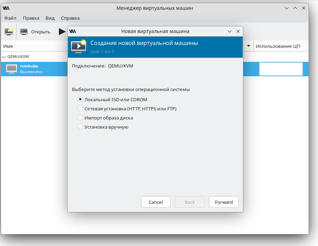Close the Новая виртуальная машина dialog
The height and width of the screenshot is (246, 318).
click(238, 31)
